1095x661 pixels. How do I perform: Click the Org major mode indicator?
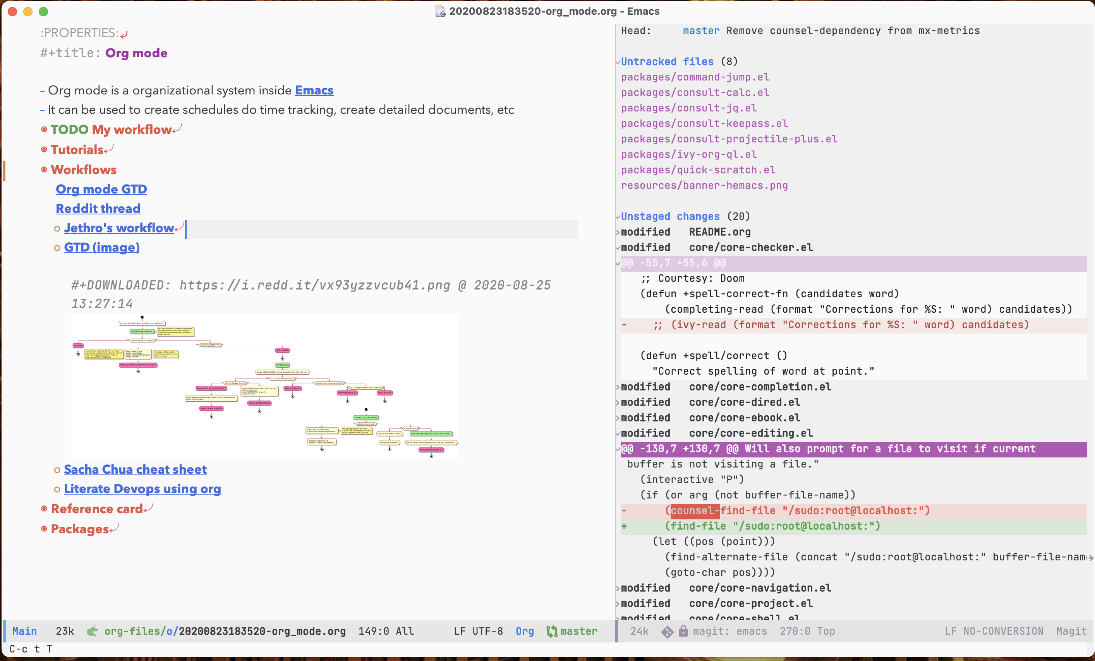[x=524, y=631]
